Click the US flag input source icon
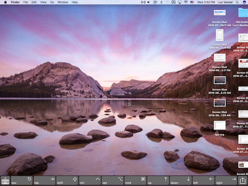The image size is (248, 186). click(x=192, y=2)
